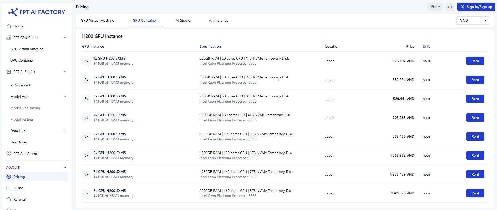Viewport: 497px width, 210px height.
Task: Click the 8x GPU H200 SXM5 name
Action: point(110,191)
